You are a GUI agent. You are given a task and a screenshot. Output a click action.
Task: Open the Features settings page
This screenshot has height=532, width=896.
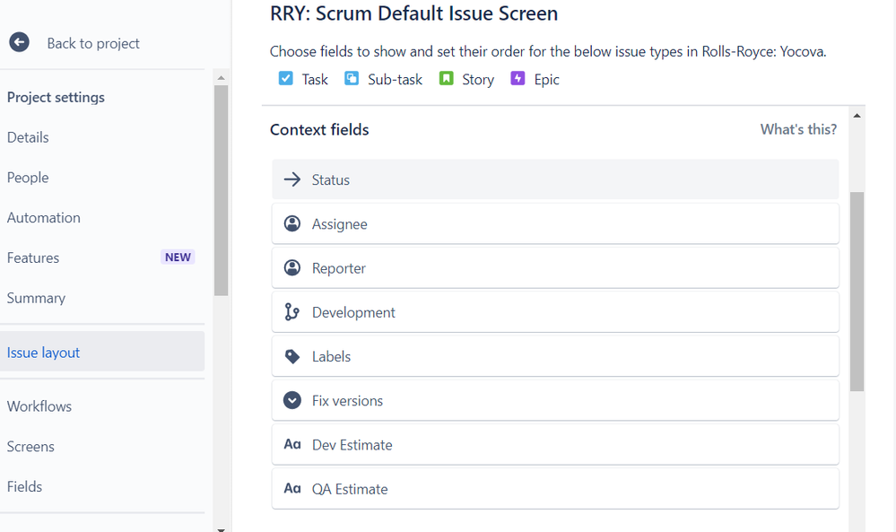click(32, 257)
